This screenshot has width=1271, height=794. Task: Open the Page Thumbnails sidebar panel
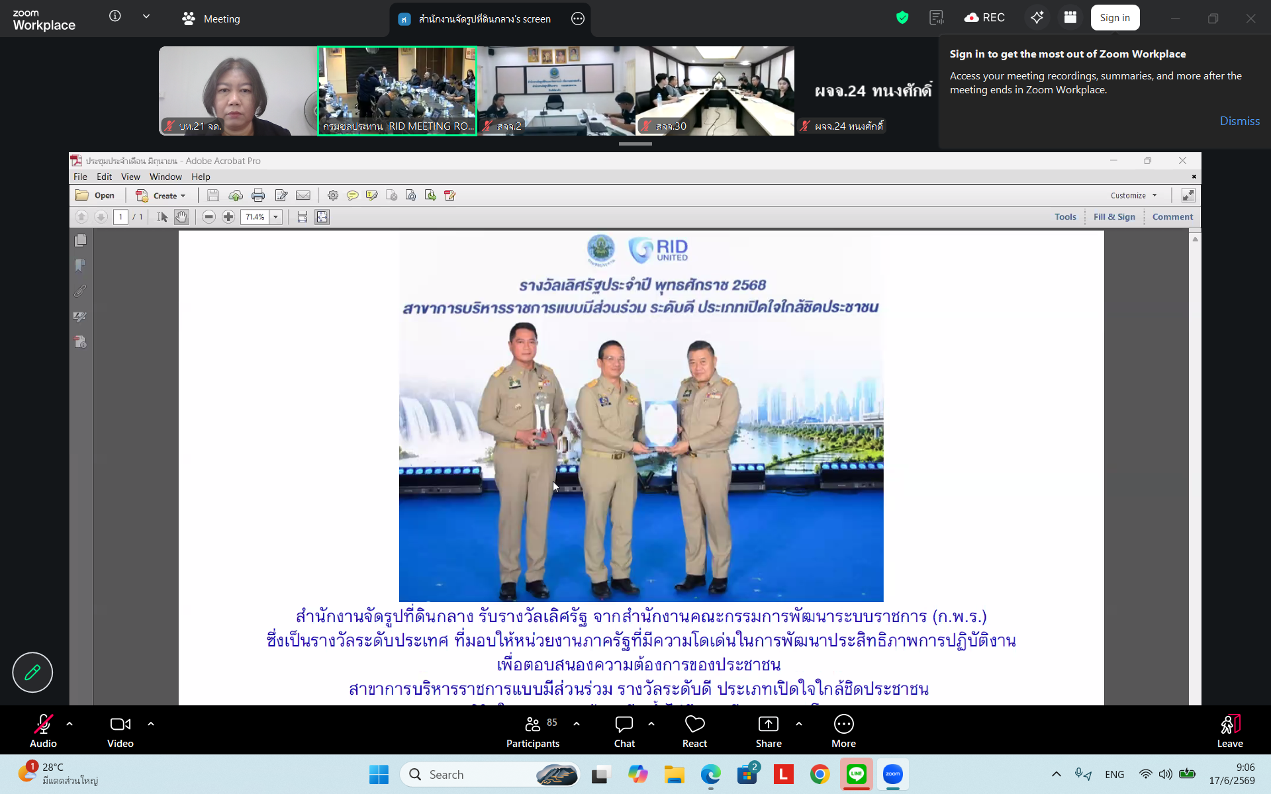(81, 240)
